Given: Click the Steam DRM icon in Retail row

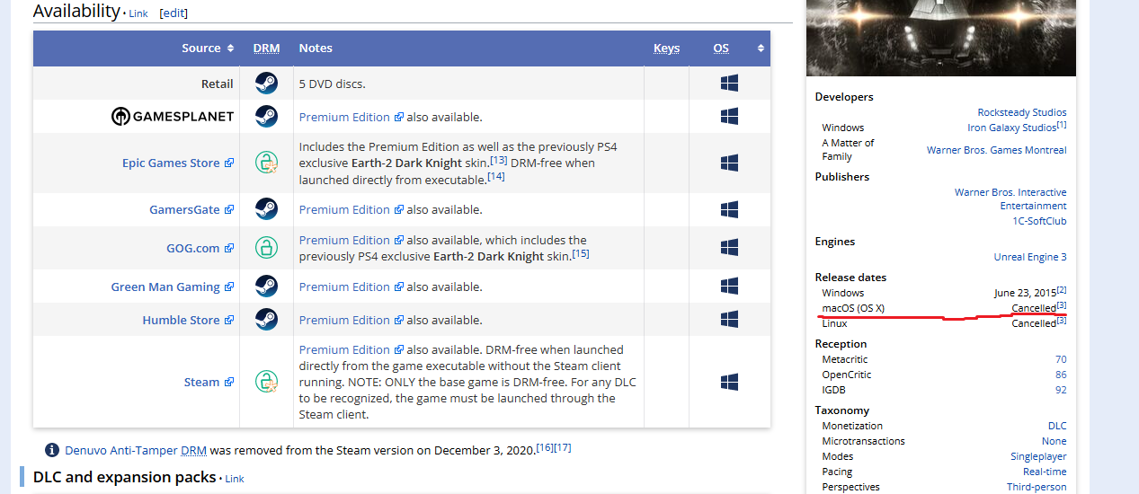Looking at the screenshot, I should [266, 84].
